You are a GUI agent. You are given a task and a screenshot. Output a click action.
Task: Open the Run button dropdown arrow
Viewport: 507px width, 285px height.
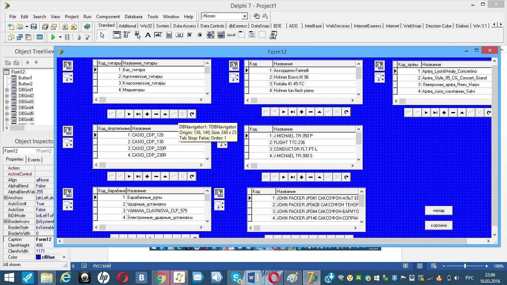(x=60, y=37)
